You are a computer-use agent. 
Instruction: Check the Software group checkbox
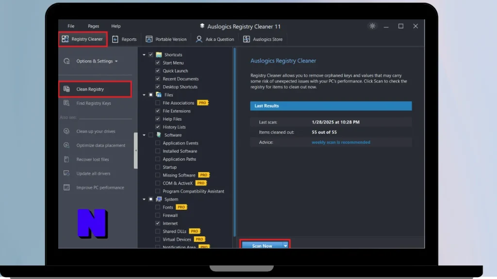151,135
